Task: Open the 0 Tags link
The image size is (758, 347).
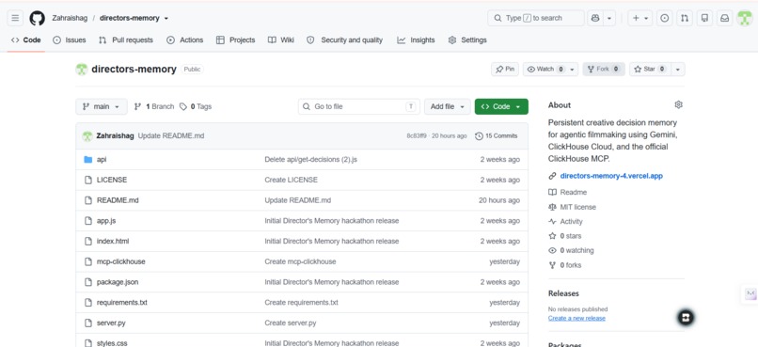Action: point(196,106)
